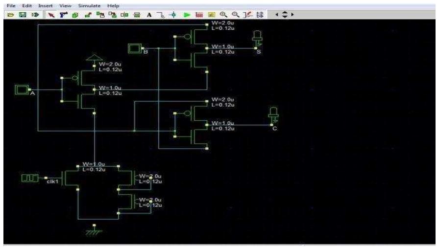Click the pan up/down arrows control

tap(285, 15)
